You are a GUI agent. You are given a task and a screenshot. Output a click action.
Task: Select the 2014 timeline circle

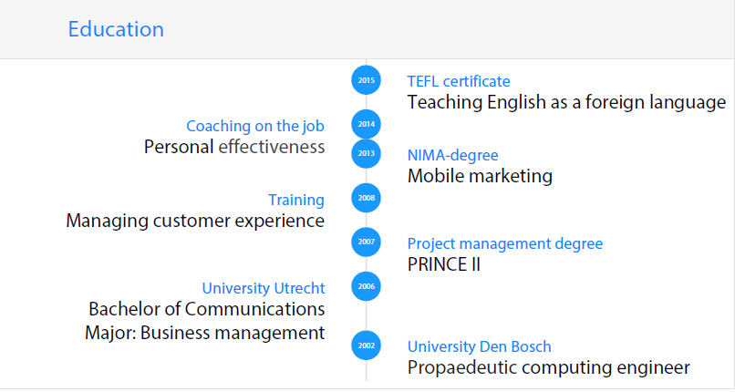[x=366, y=124]
